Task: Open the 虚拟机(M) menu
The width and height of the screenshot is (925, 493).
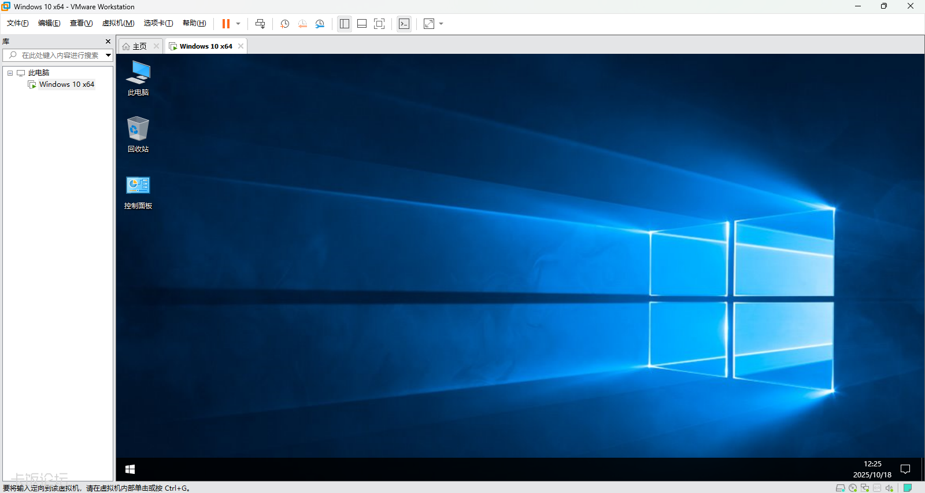Action: pos(118,23)
